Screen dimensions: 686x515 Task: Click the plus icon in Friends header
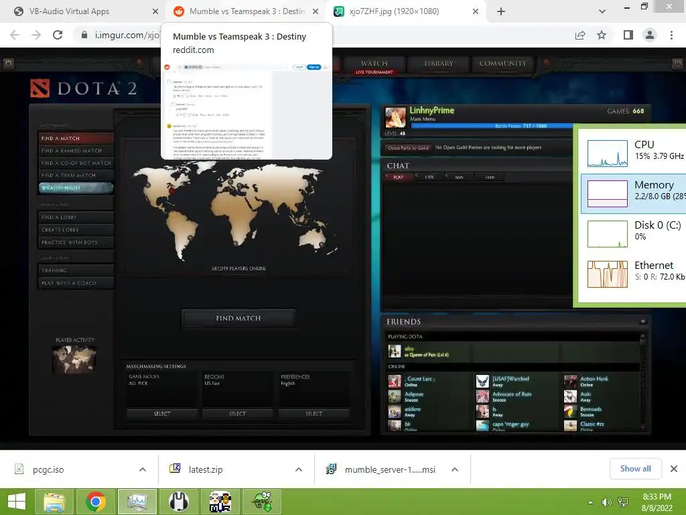[x=642, y=321]
